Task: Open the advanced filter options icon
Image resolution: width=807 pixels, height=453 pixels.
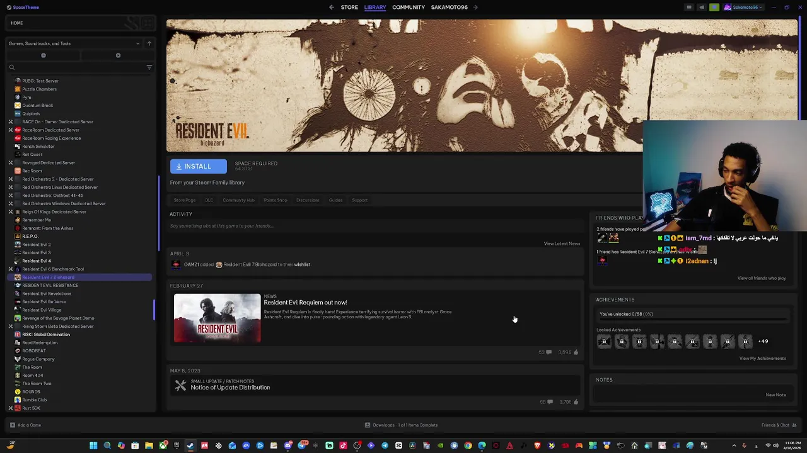Action: [149, 67]
